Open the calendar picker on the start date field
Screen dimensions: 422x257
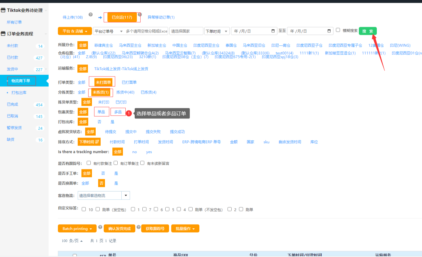pos(273,31)
